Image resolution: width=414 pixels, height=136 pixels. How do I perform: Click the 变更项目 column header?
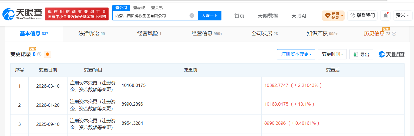click(x=93, y=70)
